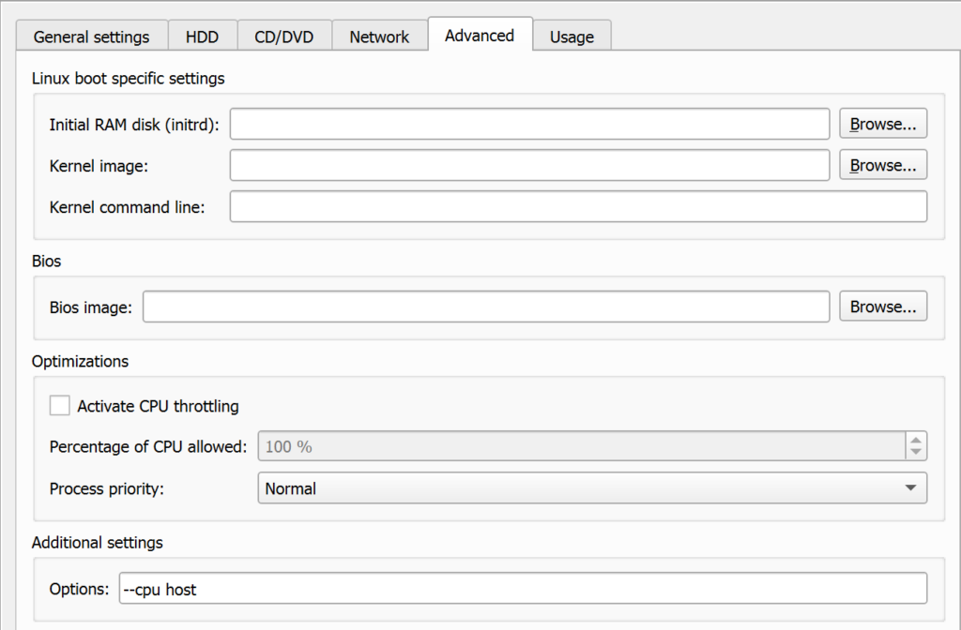Click the Advanced tab
This screenshot has height=630, width=961.
click(x=480, y=35)
